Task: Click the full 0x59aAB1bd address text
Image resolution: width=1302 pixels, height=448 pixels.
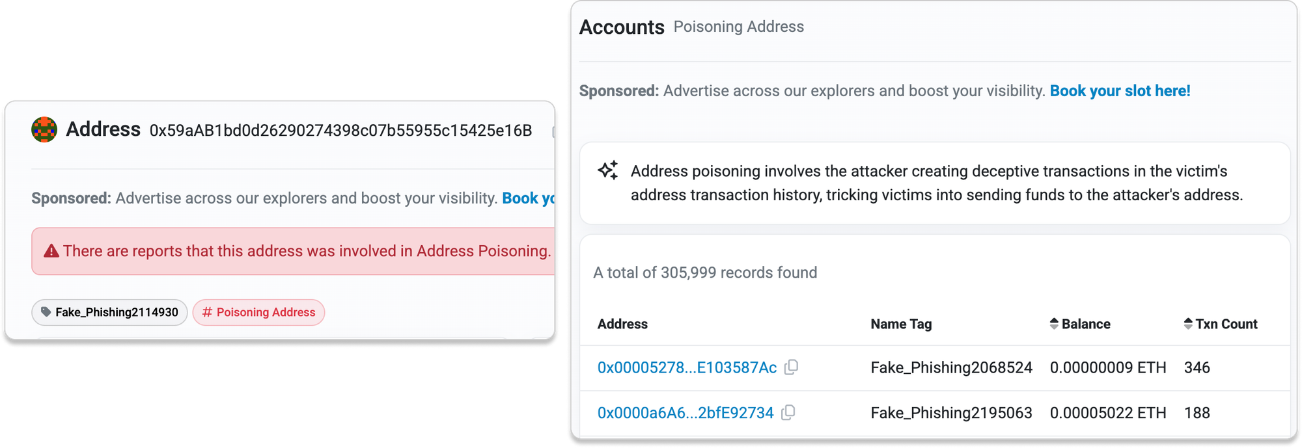Action: (x=340, y=131)
